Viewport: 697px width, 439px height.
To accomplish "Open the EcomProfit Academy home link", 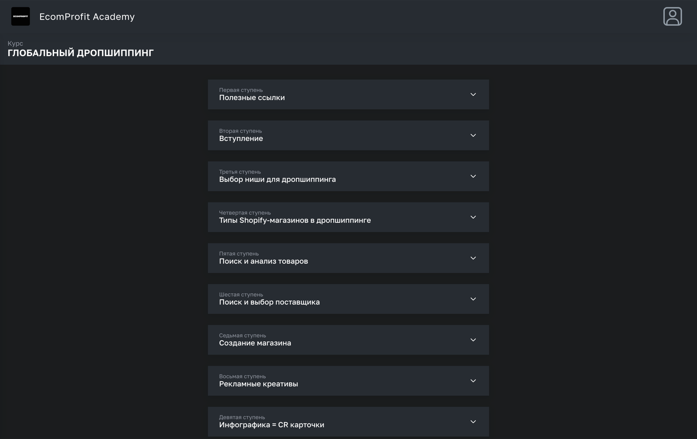I will click(x=87, y=17).
